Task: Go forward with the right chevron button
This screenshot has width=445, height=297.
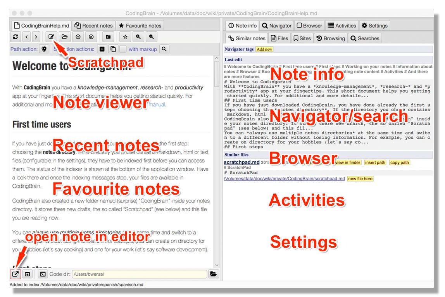Action: click(36, 37)
